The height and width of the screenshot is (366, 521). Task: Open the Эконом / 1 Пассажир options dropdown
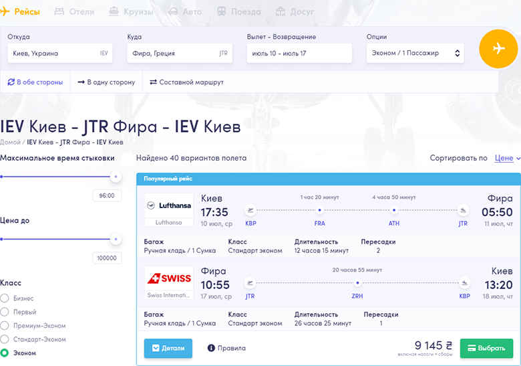pyautogui.click(x=415, y=54)
